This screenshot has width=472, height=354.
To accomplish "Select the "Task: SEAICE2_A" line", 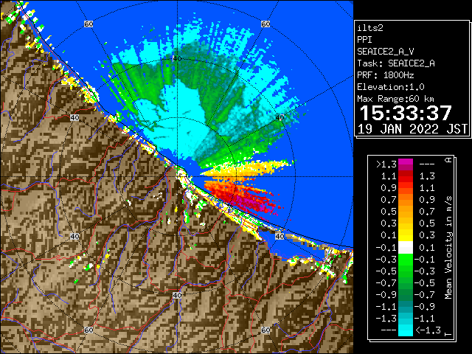I will 396,63.
